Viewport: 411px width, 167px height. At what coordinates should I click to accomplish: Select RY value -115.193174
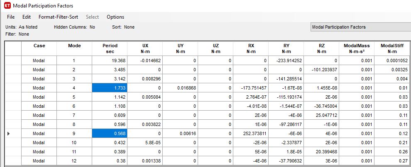tap(286, 97)
